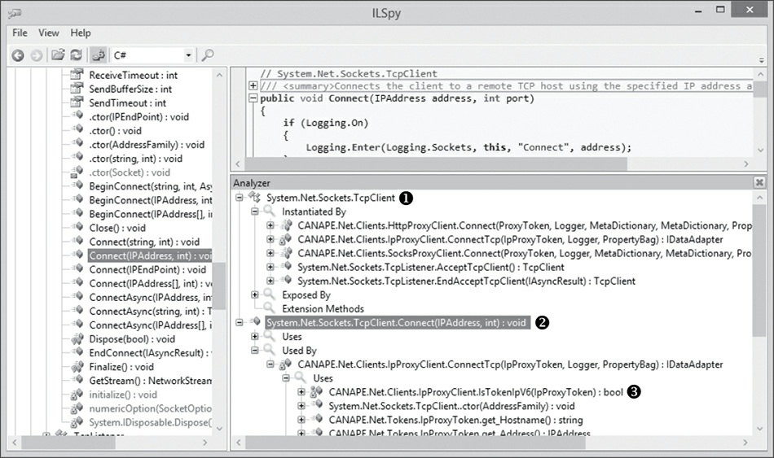Select the highlighted Connect(IPAddress, int) entry
The width and height of the screenshot is (774, 458).
click(150, 255)
